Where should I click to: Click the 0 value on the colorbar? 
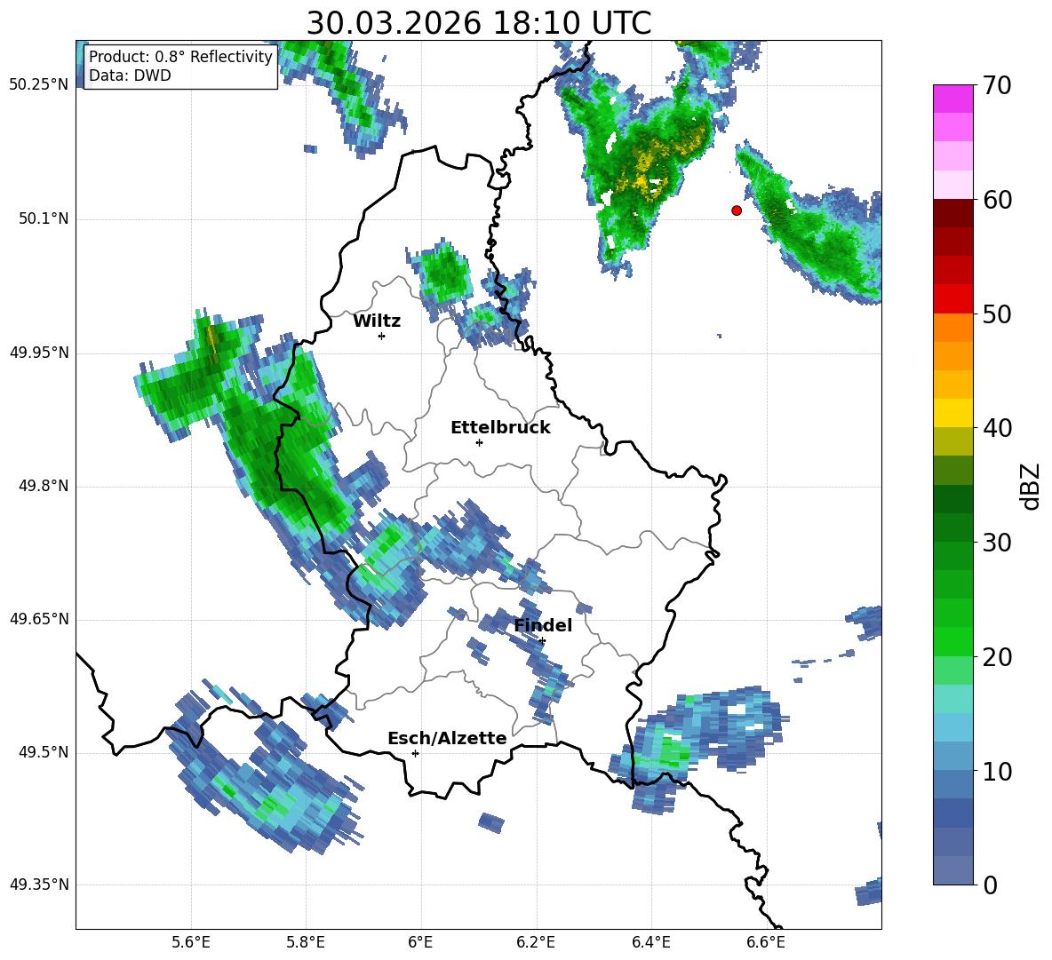[x=991, y=885]
